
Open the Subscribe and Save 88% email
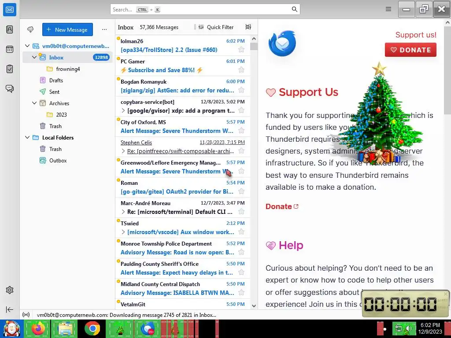coord(183,66)
